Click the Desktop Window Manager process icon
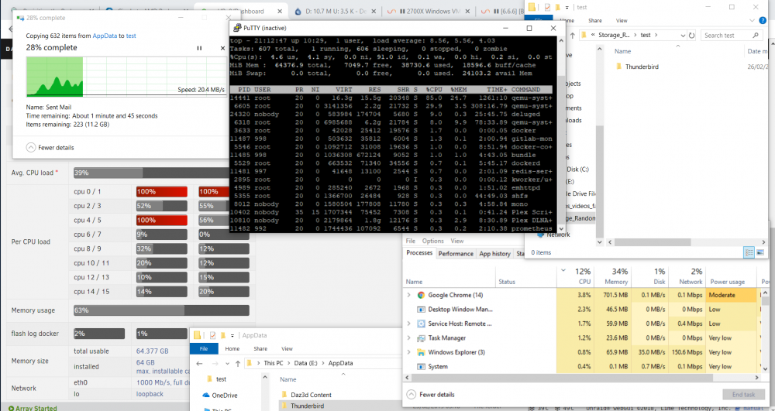Viewport: 775px width, 411px height. [421, 310]
